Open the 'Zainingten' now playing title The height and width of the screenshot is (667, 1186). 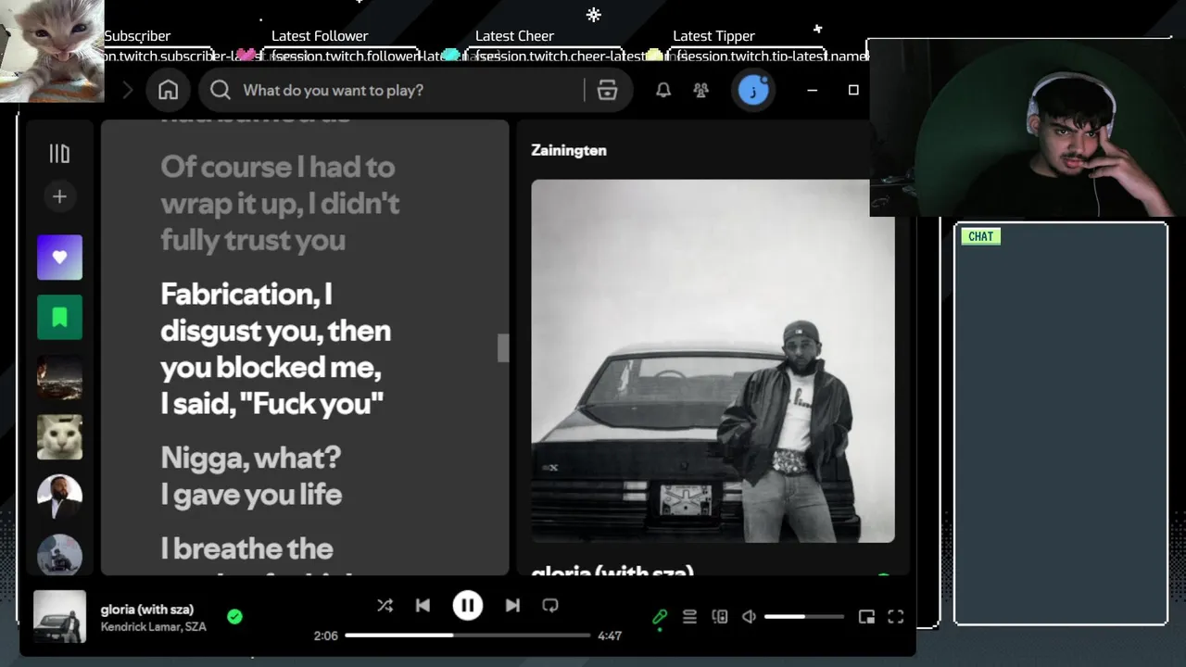pos(569,150)
